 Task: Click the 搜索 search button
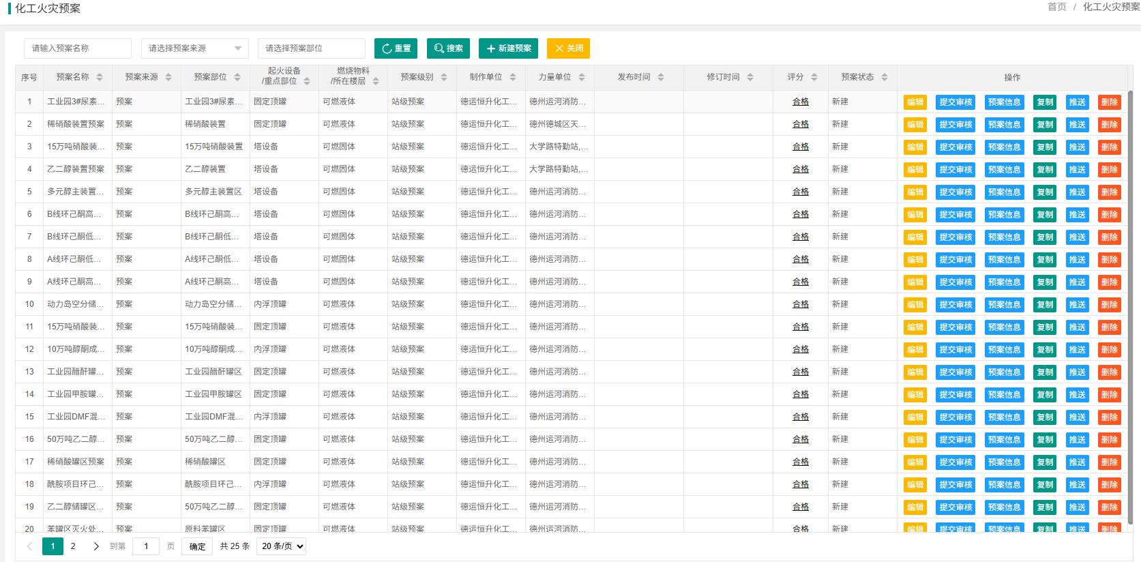[448, 48]
